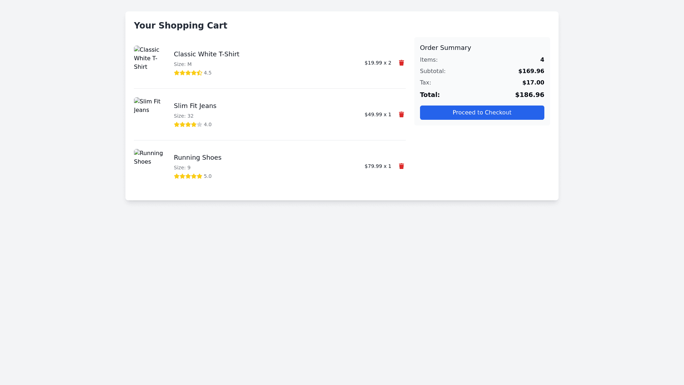The image size is (684, 385).
Task: Click the Your Shopping Cart title
Action: (x=180, y=26)
